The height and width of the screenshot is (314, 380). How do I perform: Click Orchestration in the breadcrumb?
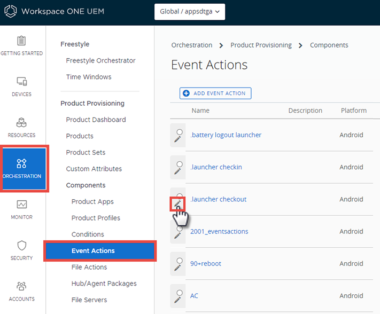point(192,45)
